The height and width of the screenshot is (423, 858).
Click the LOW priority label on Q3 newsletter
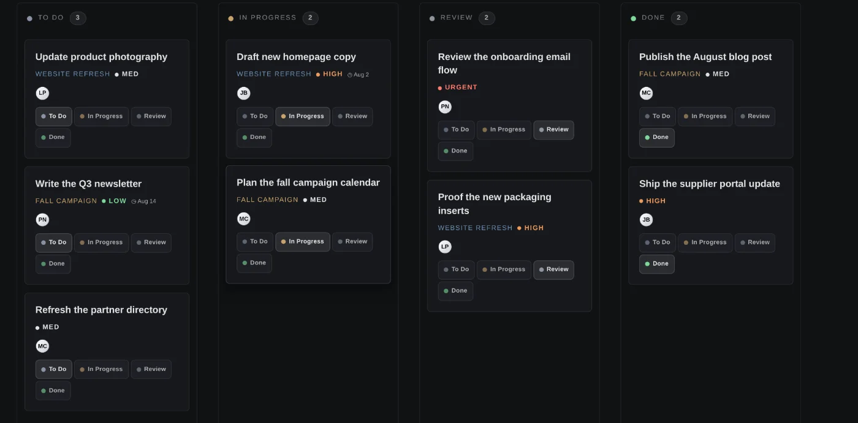tap(114, 201)
